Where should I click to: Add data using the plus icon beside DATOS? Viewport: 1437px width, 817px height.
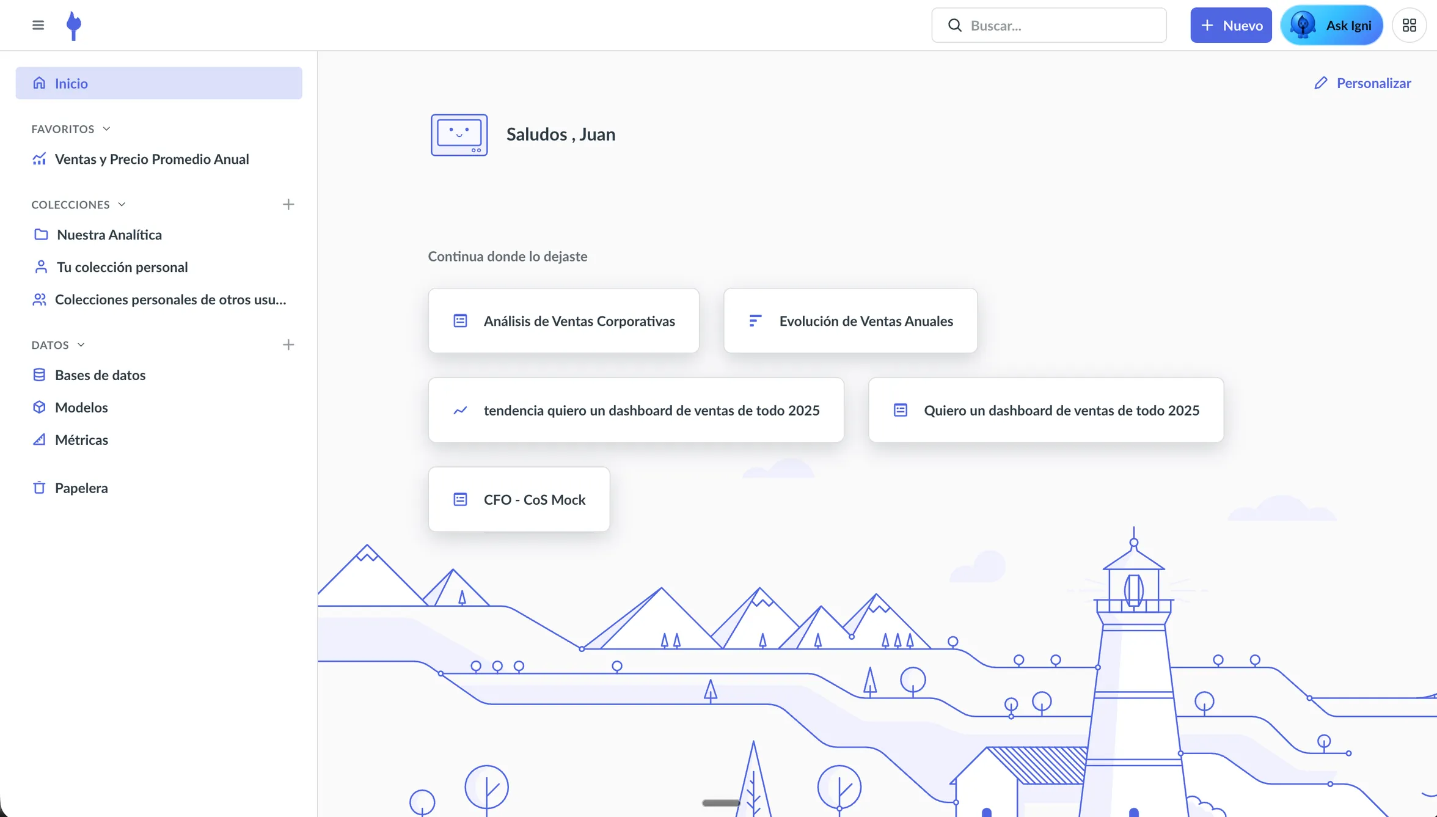288,345
